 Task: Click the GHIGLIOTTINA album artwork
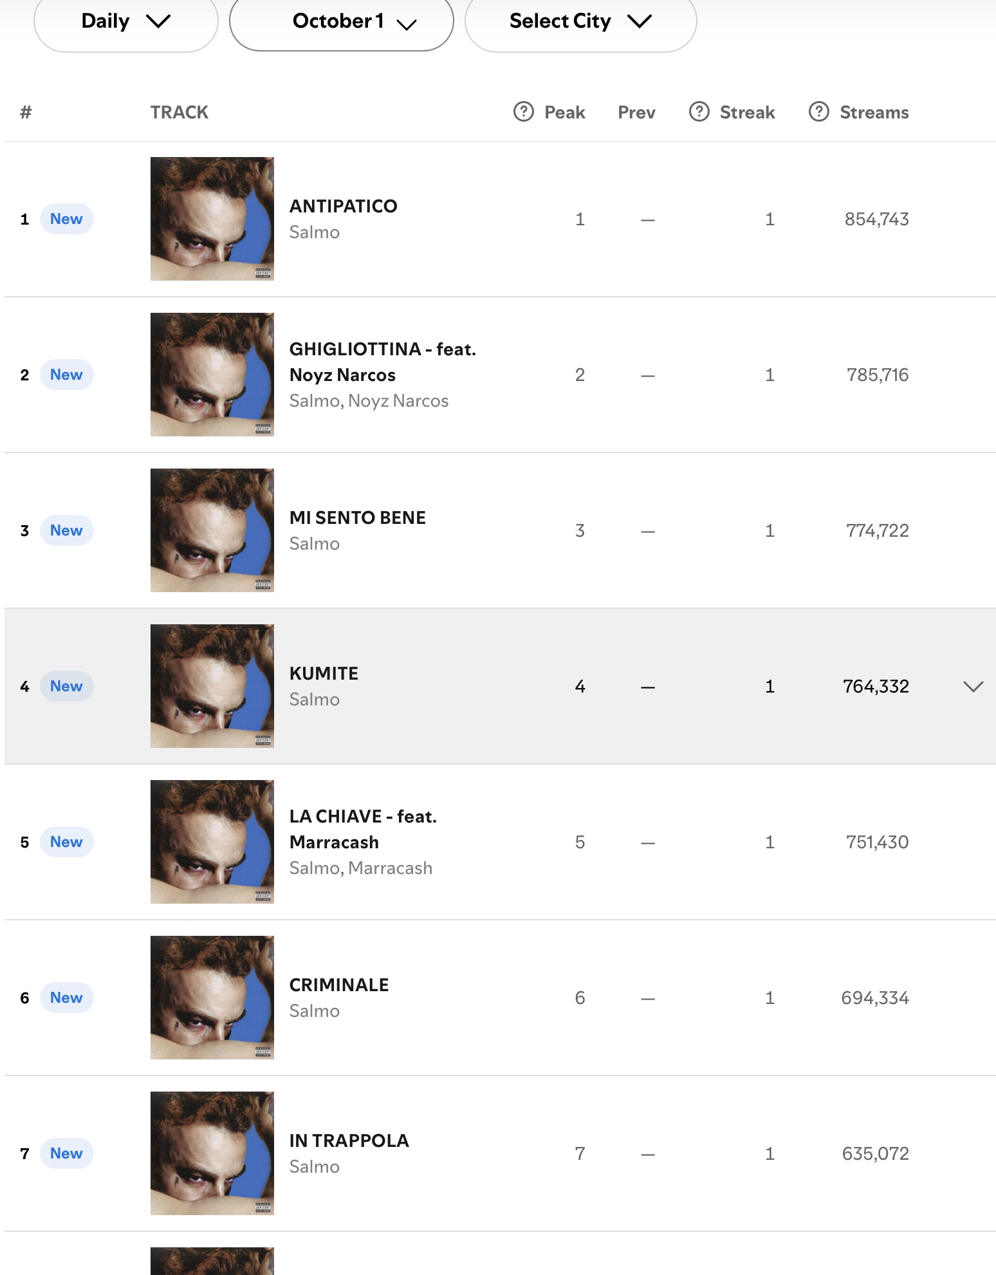(x=212, y=375)
